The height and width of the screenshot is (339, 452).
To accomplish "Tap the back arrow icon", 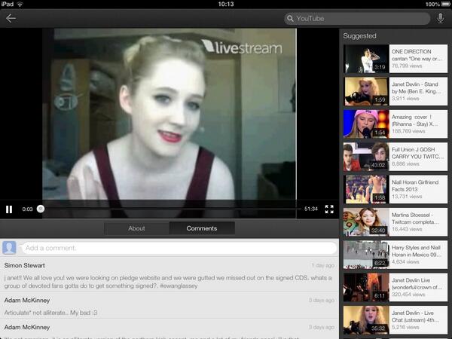I will (11, 18).
